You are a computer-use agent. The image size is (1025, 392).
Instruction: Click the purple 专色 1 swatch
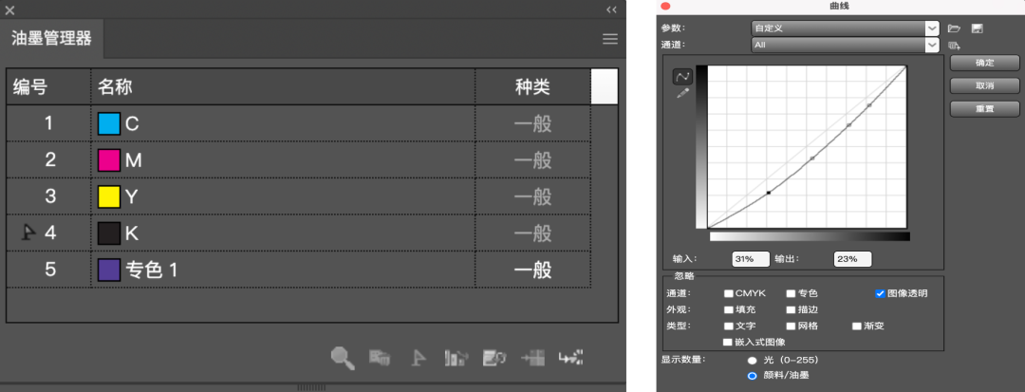click(108, 270)
